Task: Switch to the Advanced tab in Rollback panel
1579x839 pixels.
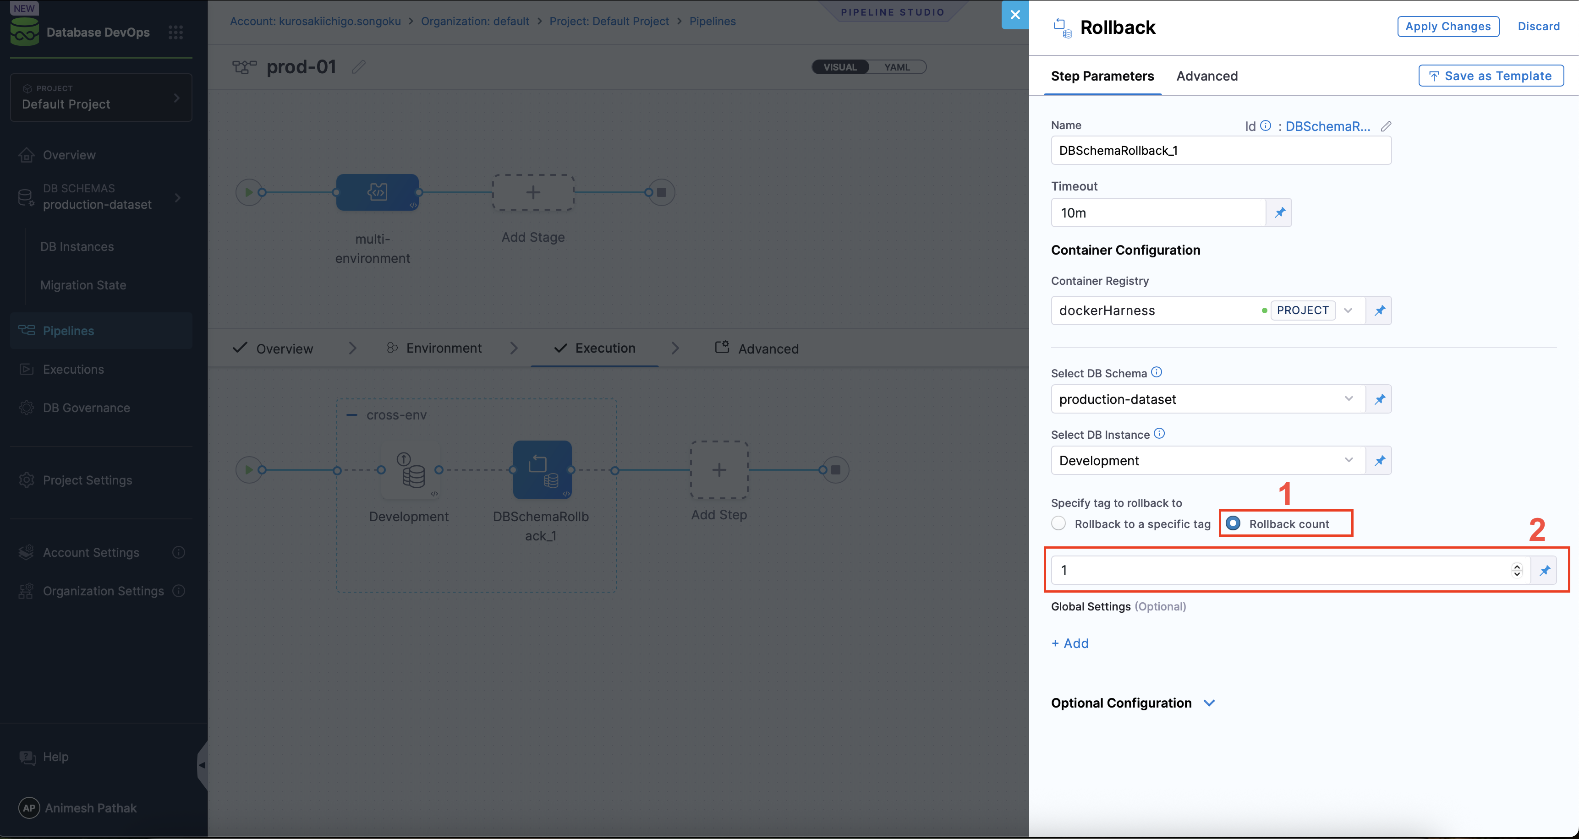Action: (x=1206, y=76)
